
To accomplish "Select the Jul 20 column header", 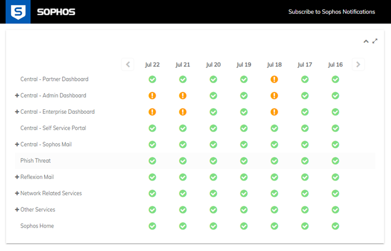I will pyautogui.click(x=213, y=65).
